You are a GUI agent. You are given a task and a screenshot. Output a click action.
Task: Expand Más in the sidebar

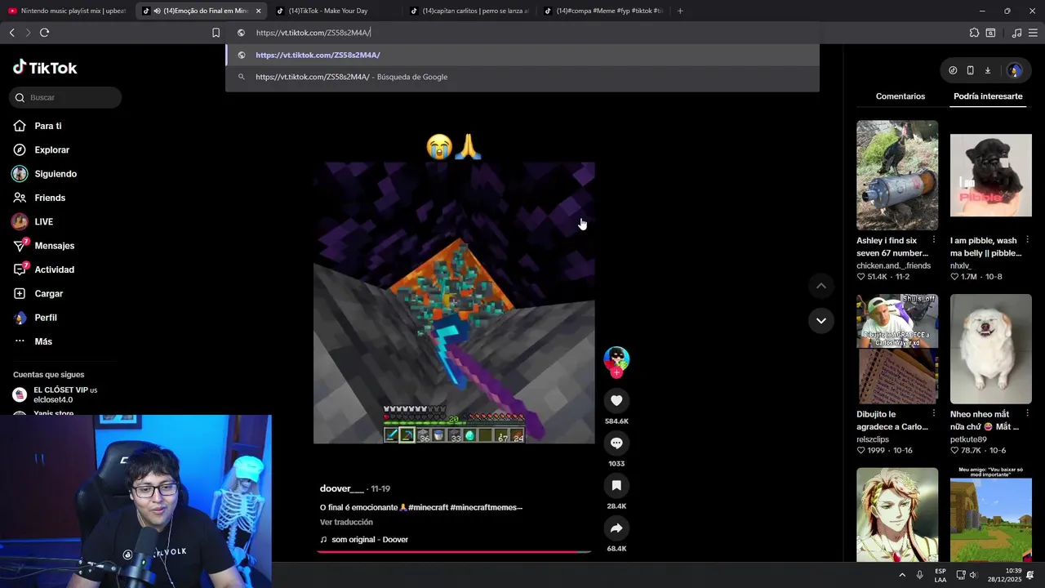click(43, 341)
